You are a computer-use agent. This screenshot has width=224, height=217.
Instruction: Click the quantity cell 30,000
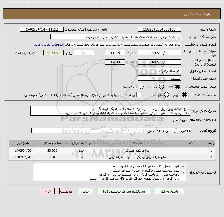tap(52, 151)
